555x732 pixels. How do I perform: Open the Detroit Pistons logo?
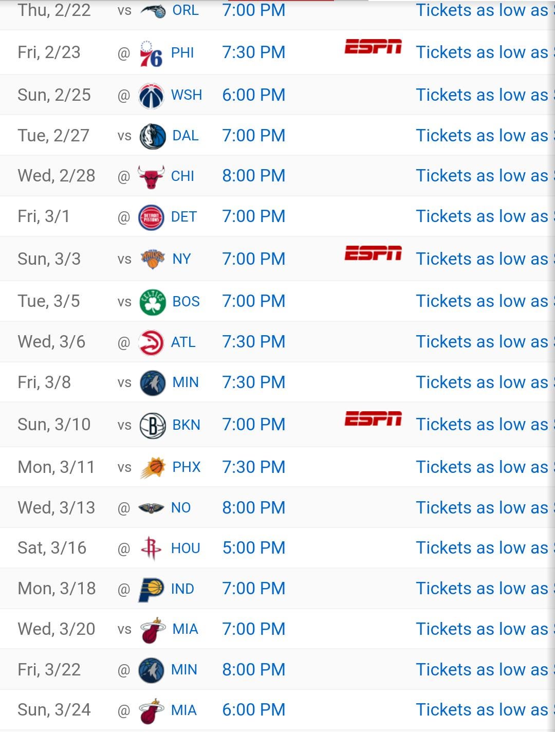[151, 217]
